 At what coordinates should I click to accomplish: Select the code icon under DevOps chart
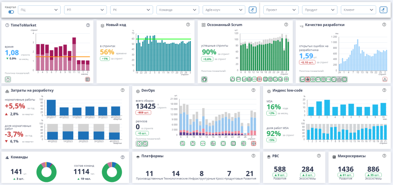(203, 144)
